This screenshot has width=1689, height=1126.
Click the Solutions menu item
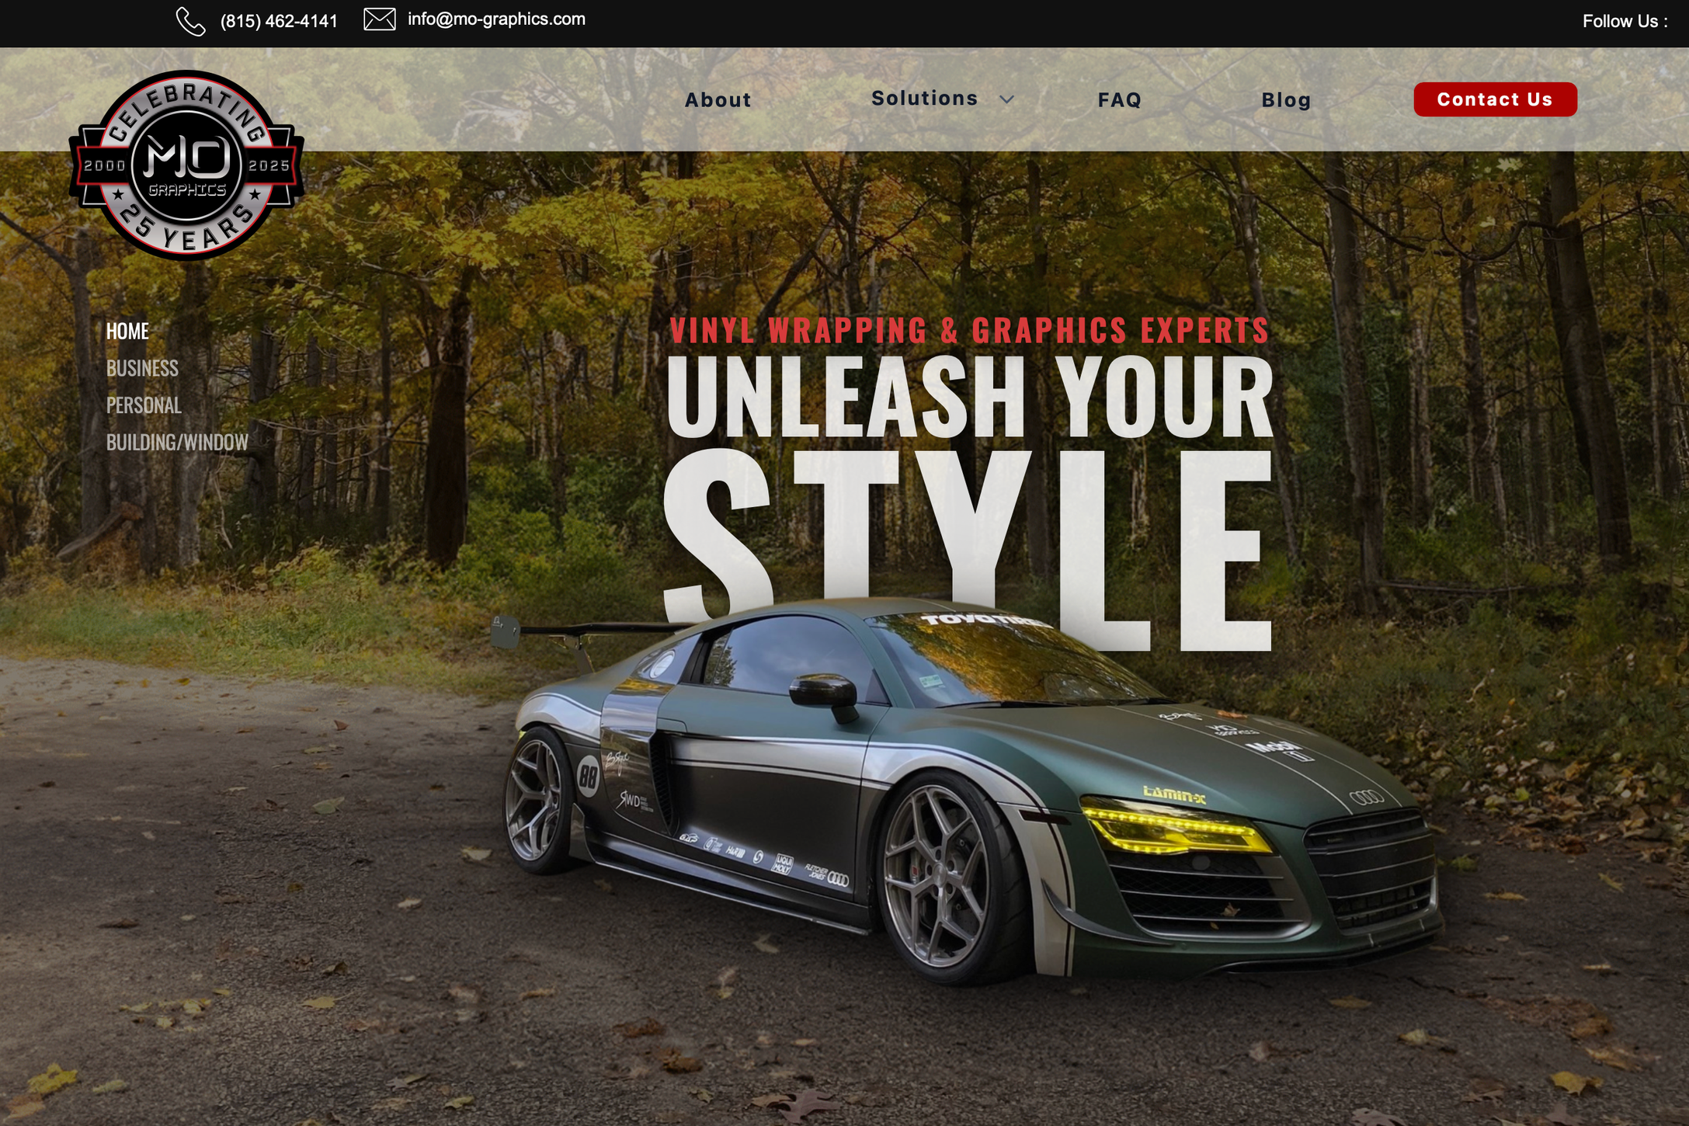[x=924, y=99]
